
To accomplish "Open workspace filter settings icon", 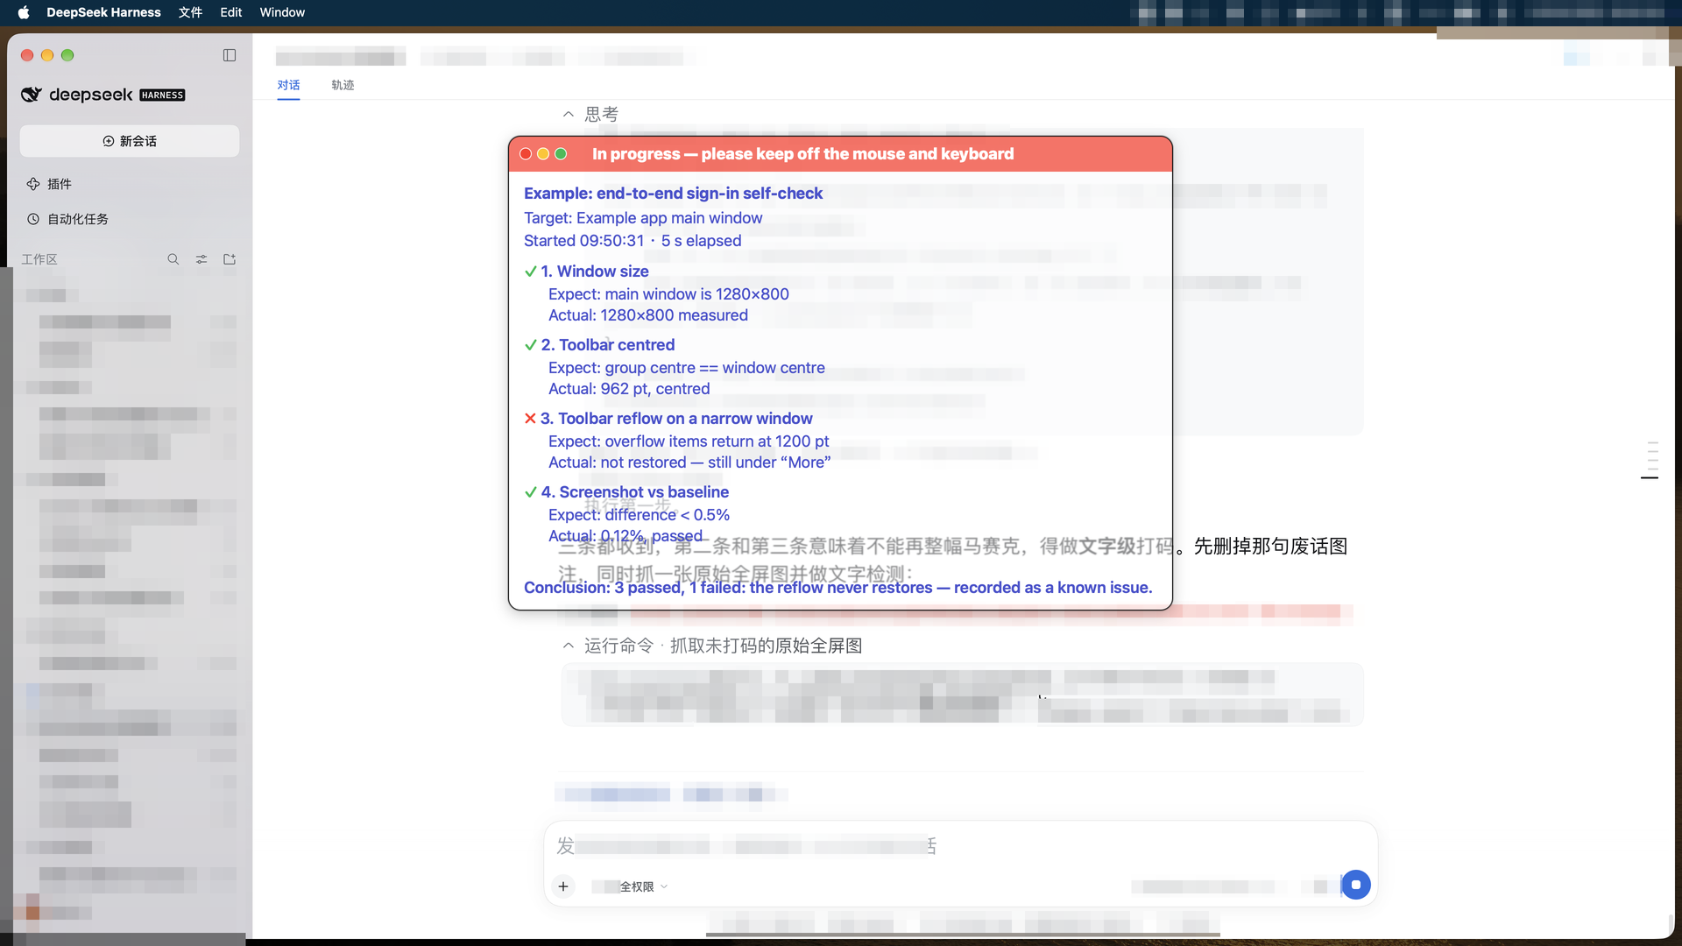I will (x=201, y=259).
